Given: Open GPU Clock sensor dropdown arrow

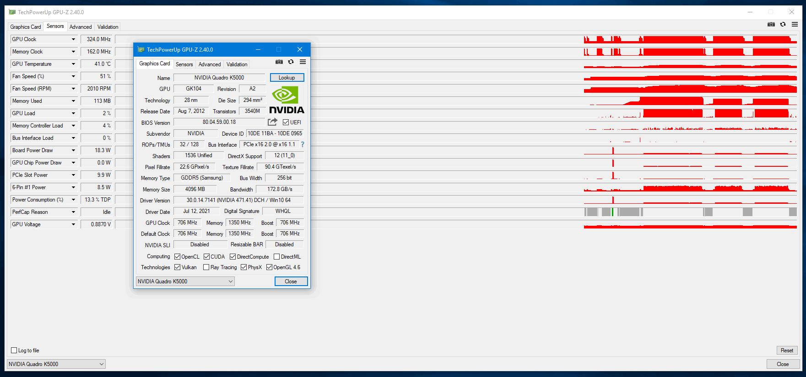Looking at the screenshot, I should pos(73,39).
